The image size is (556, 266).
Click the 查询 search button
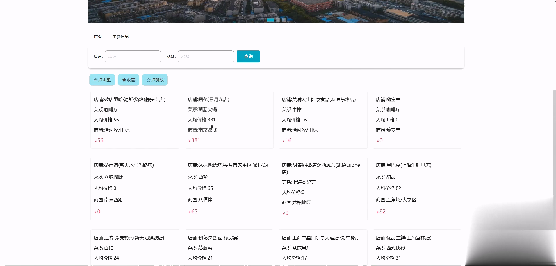click(x=248, y=56)
